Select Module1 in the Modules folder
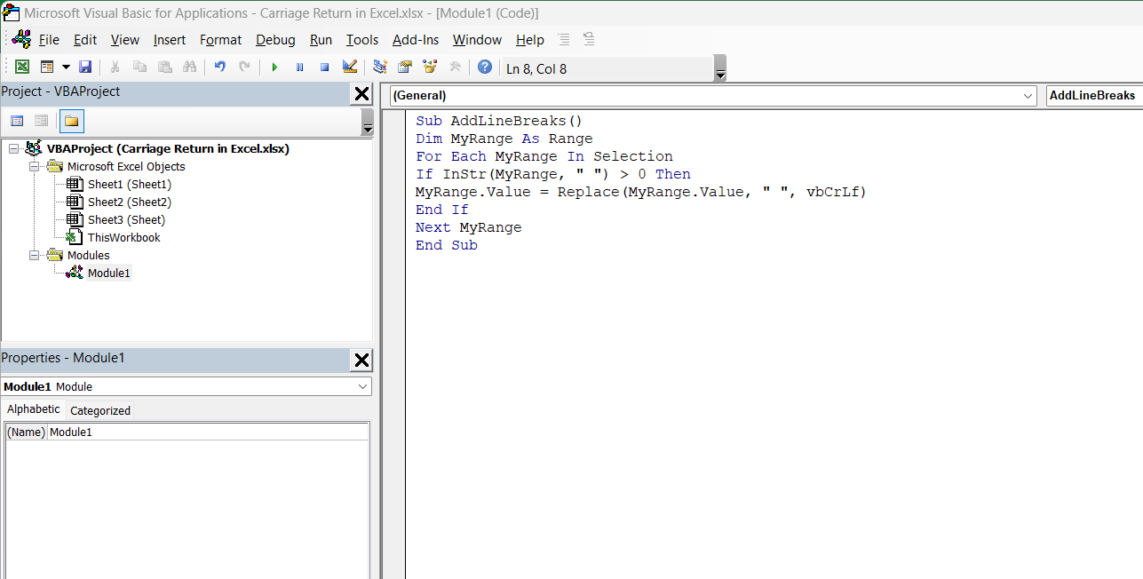Viewport: 1143px width, 579px height. 109,274
